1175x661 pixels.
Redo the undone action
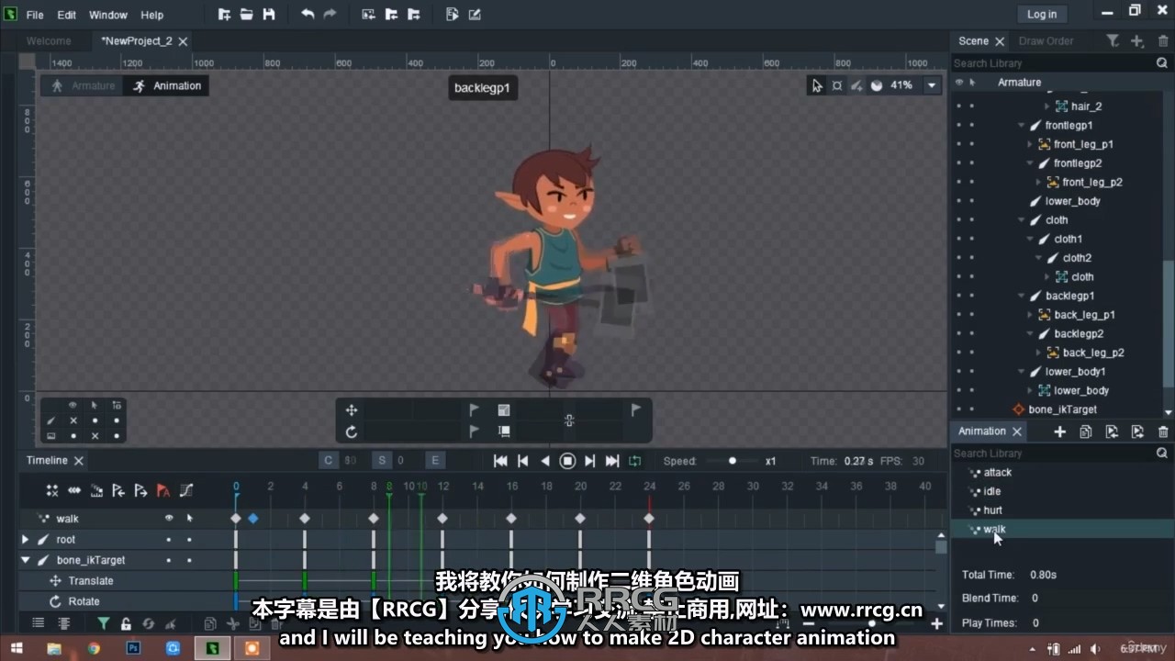pyautogui.click(x=330, y=14)
